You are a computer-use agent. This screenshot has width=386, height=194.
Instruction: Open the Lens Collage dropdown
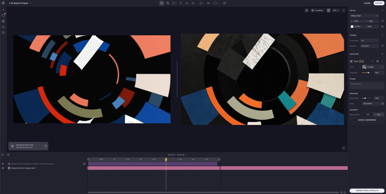(x=372, y=67)
